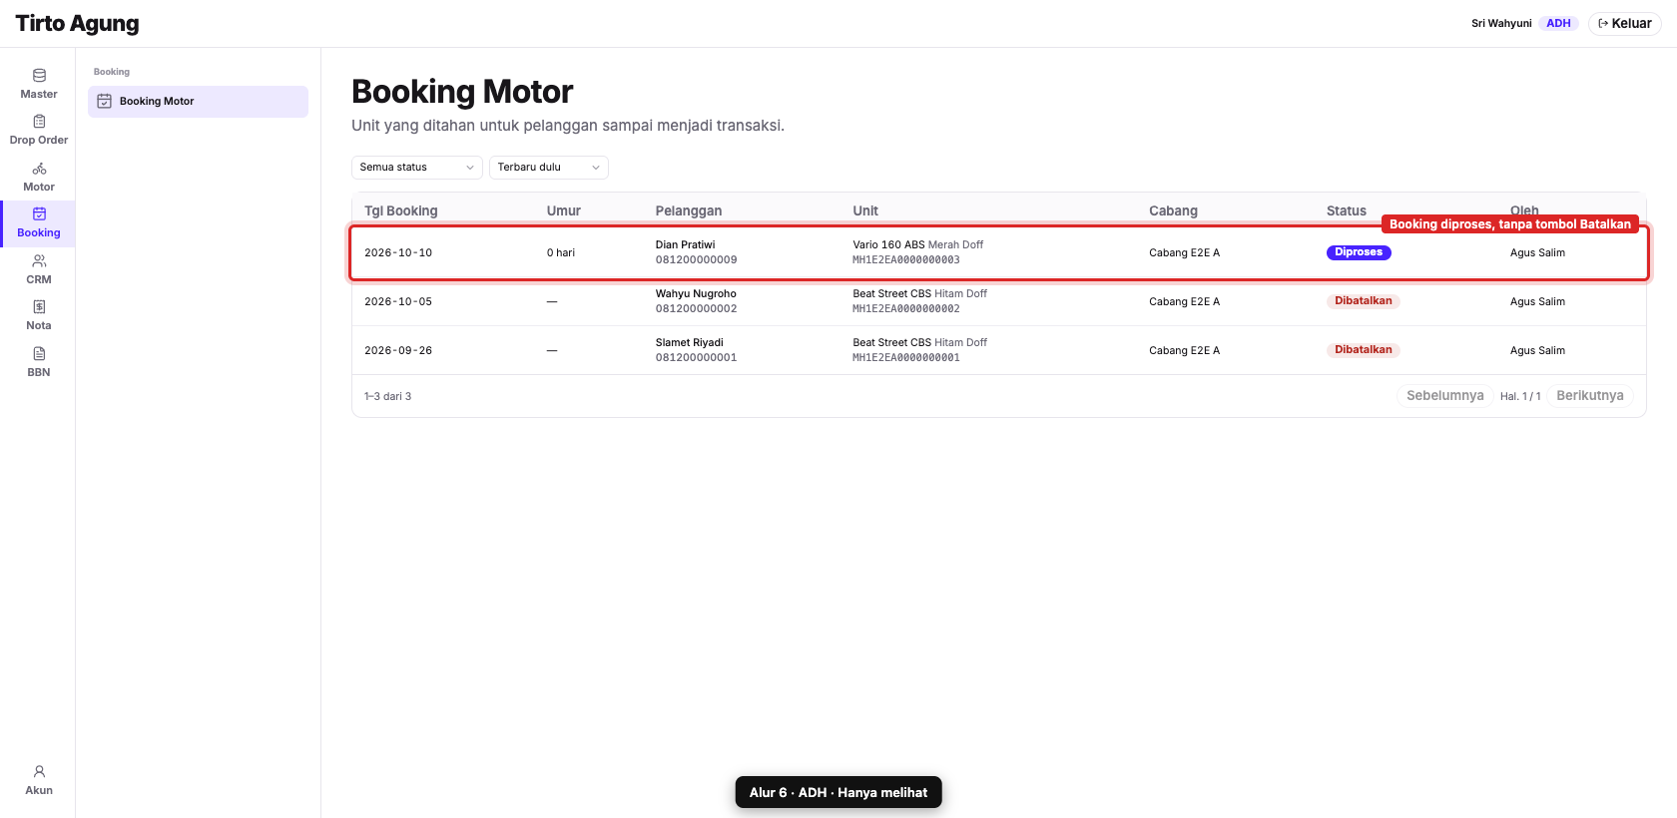Click the Berikutnya pagination button

[x=1590, y=396]
